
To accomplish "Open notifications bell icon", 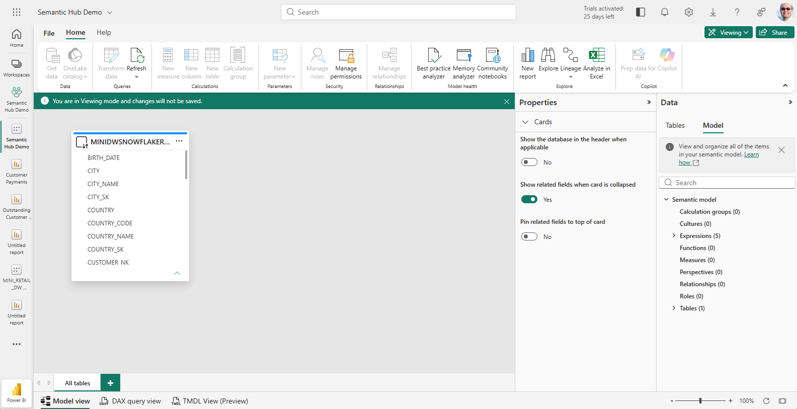I will point(665,12).
